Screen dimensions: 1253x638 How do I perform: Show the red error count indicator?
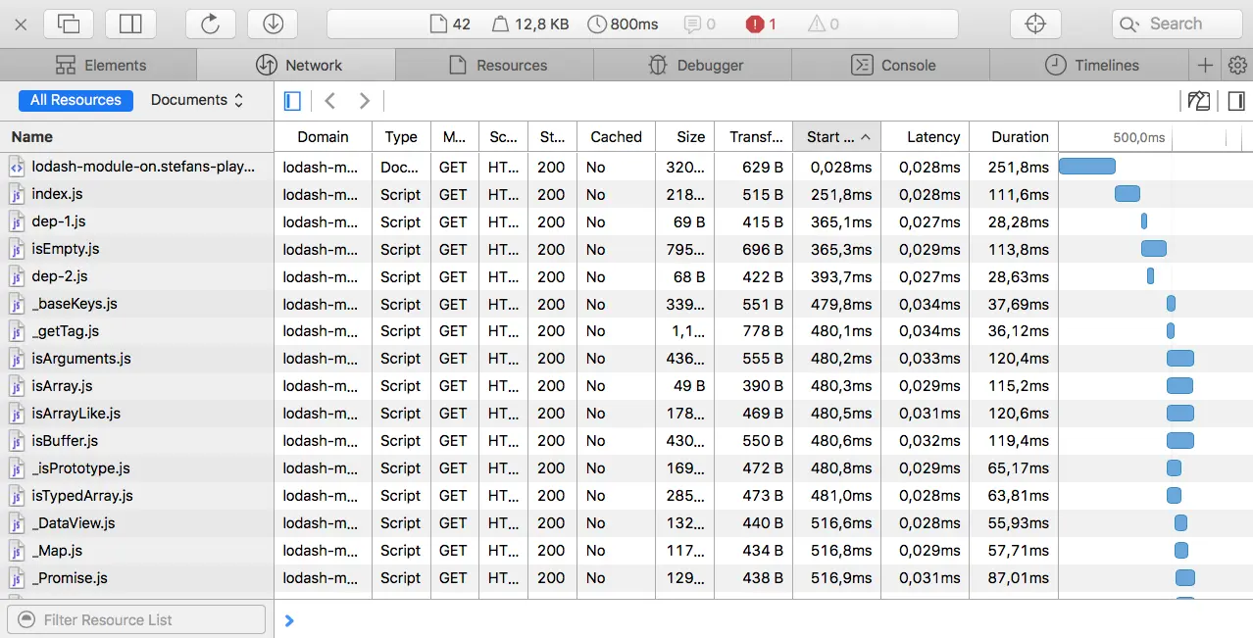pos(761,24)
